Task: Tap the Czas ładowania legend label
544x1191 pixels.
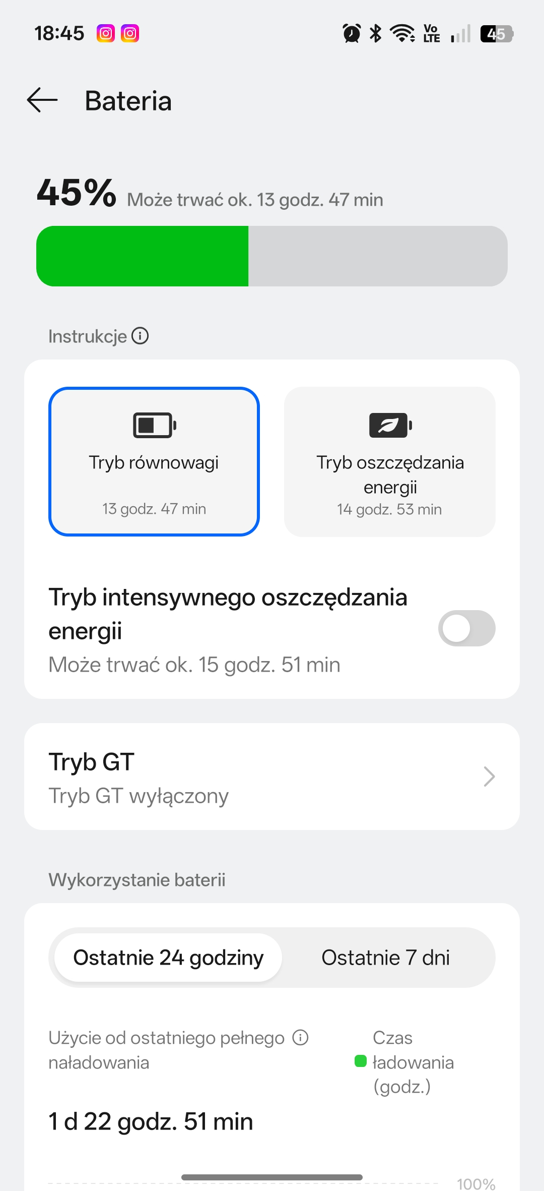Action: pyautogui.click(x=413, y=1062)
